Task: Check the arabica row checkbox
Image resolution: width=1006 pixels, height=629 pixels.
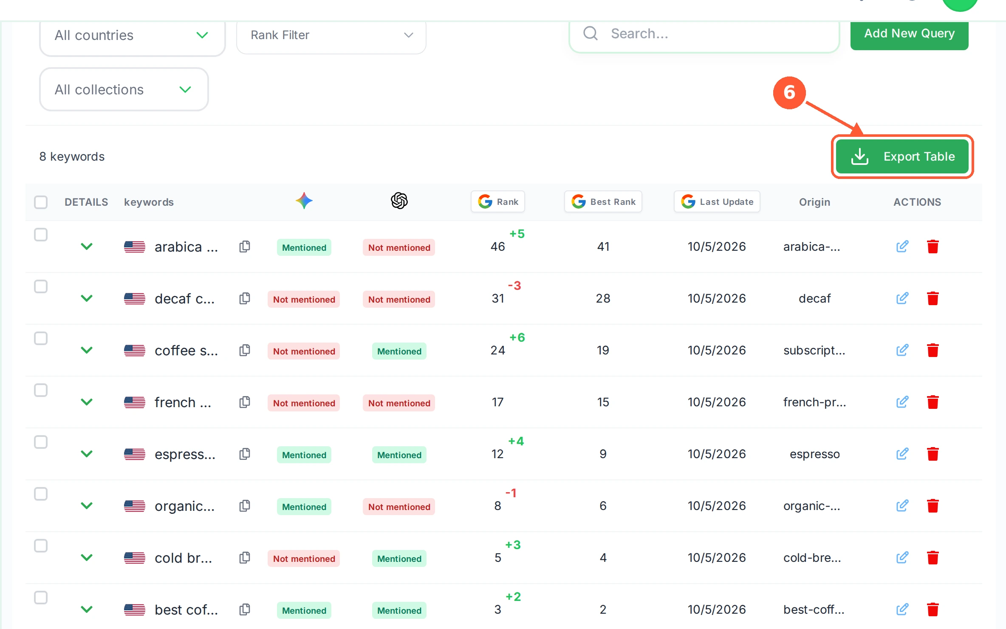Action: coord(41,235)
